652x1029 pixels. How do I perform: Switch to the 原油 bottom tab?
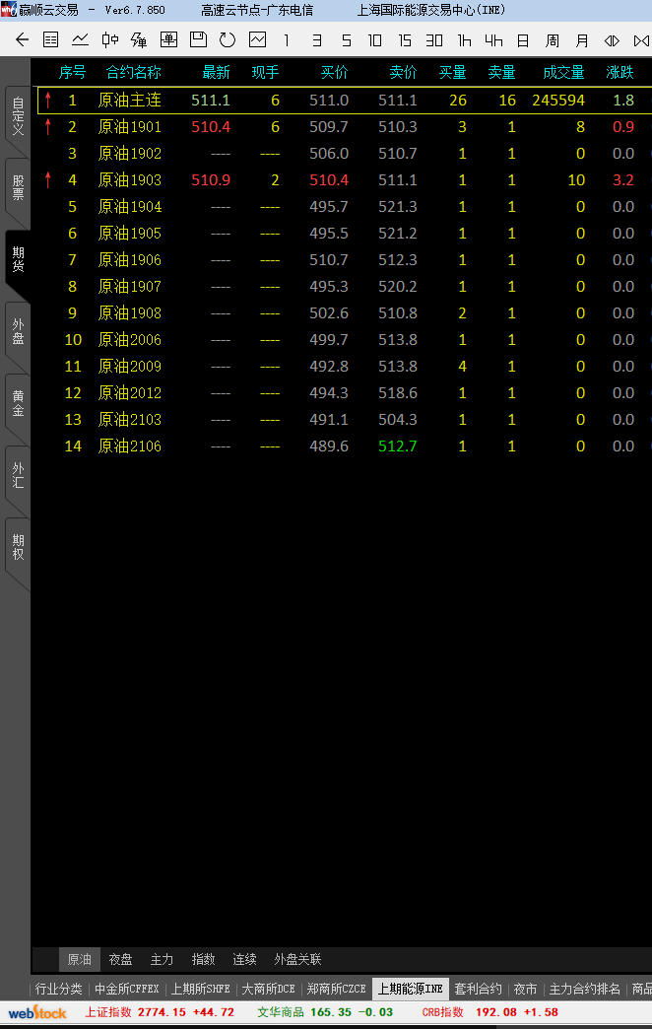(80, 959)
